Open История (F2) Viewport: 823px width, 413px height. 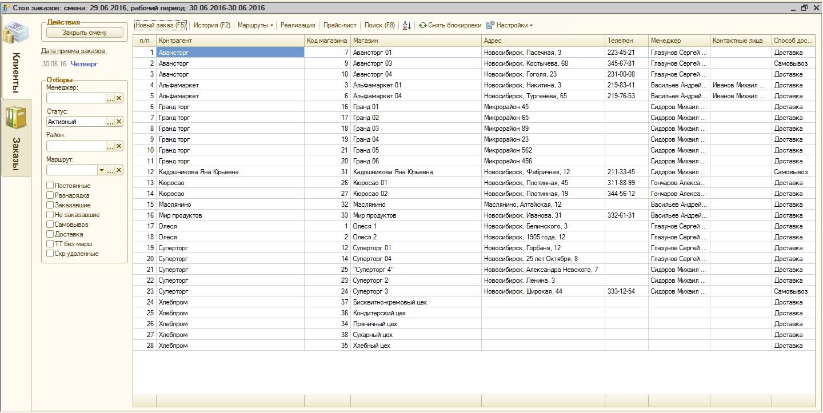[212, 26]
